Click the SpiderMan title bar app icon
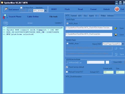 pyautogui.click(x=2, y=3)
